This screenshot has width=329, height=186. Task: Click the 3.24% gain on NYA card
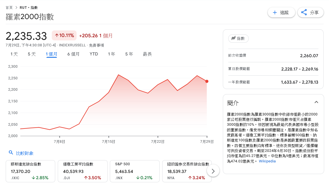coord(197,178)
